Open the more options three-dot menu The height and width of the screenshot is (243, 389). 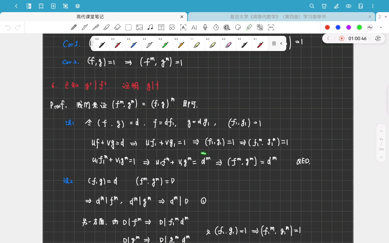pos(373,6)
